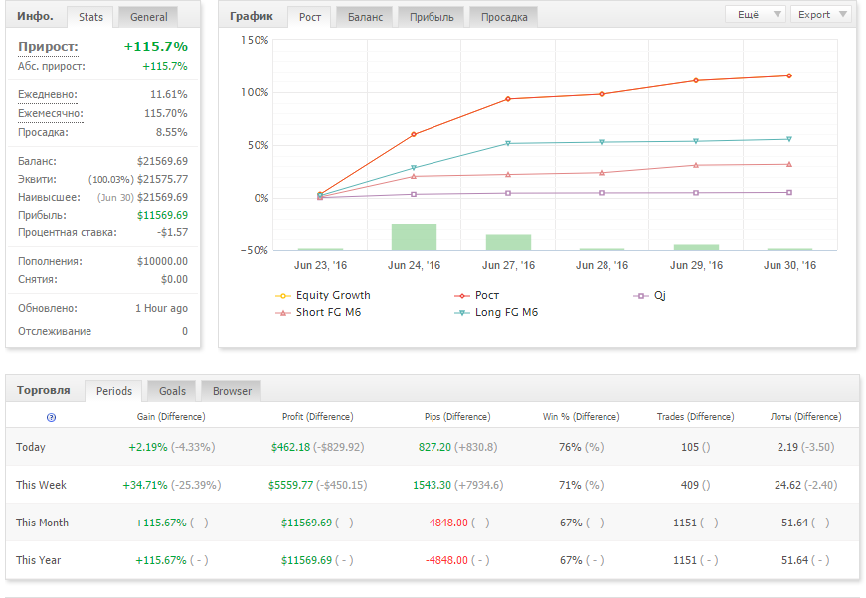Click the Jun 29 volume bar
Screen dimensions: 866x598
coord(696,247)
